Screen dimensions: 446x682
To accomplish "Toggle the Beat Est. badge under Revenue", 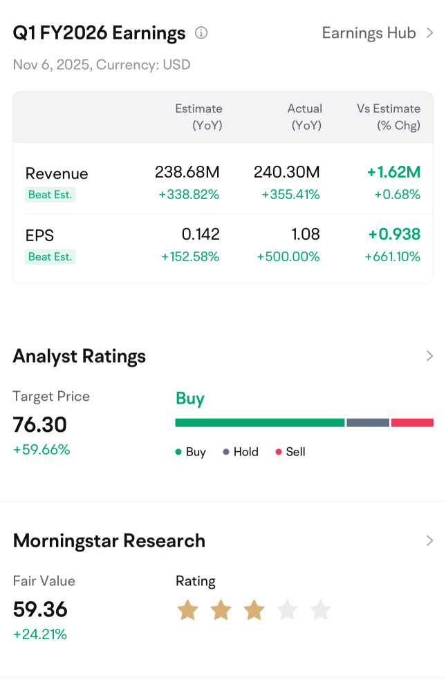I will click(50, 195).
